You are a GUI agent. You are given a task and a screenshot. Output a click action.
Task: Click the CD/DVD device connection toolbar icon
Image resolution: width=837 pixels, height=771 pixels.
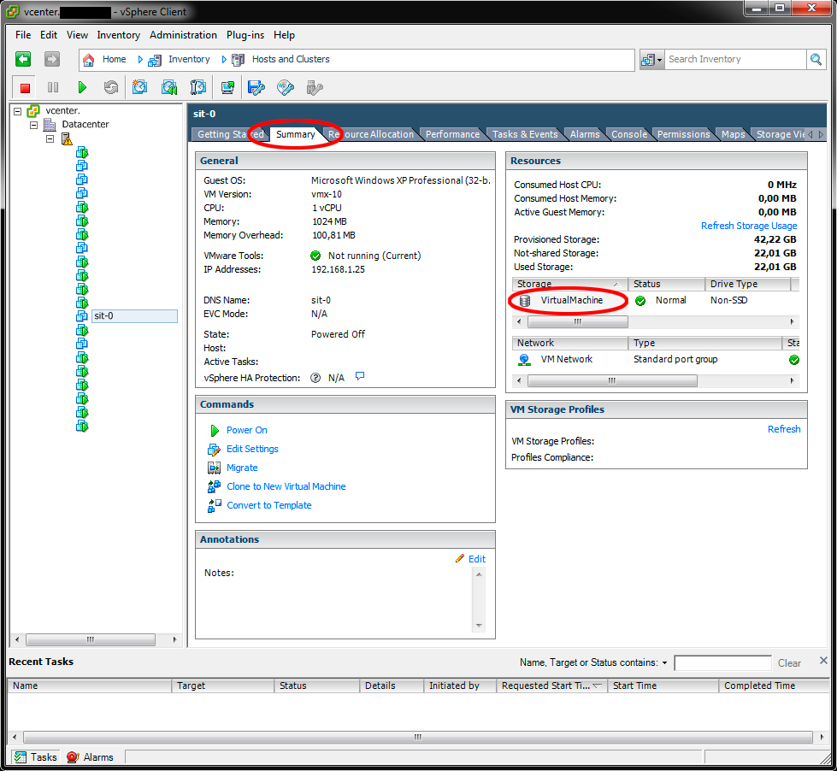tap(286, 87)
